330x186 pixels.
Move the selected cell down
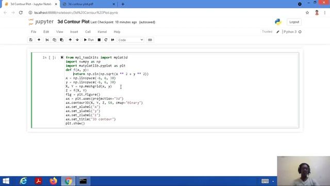pos(77,40)
